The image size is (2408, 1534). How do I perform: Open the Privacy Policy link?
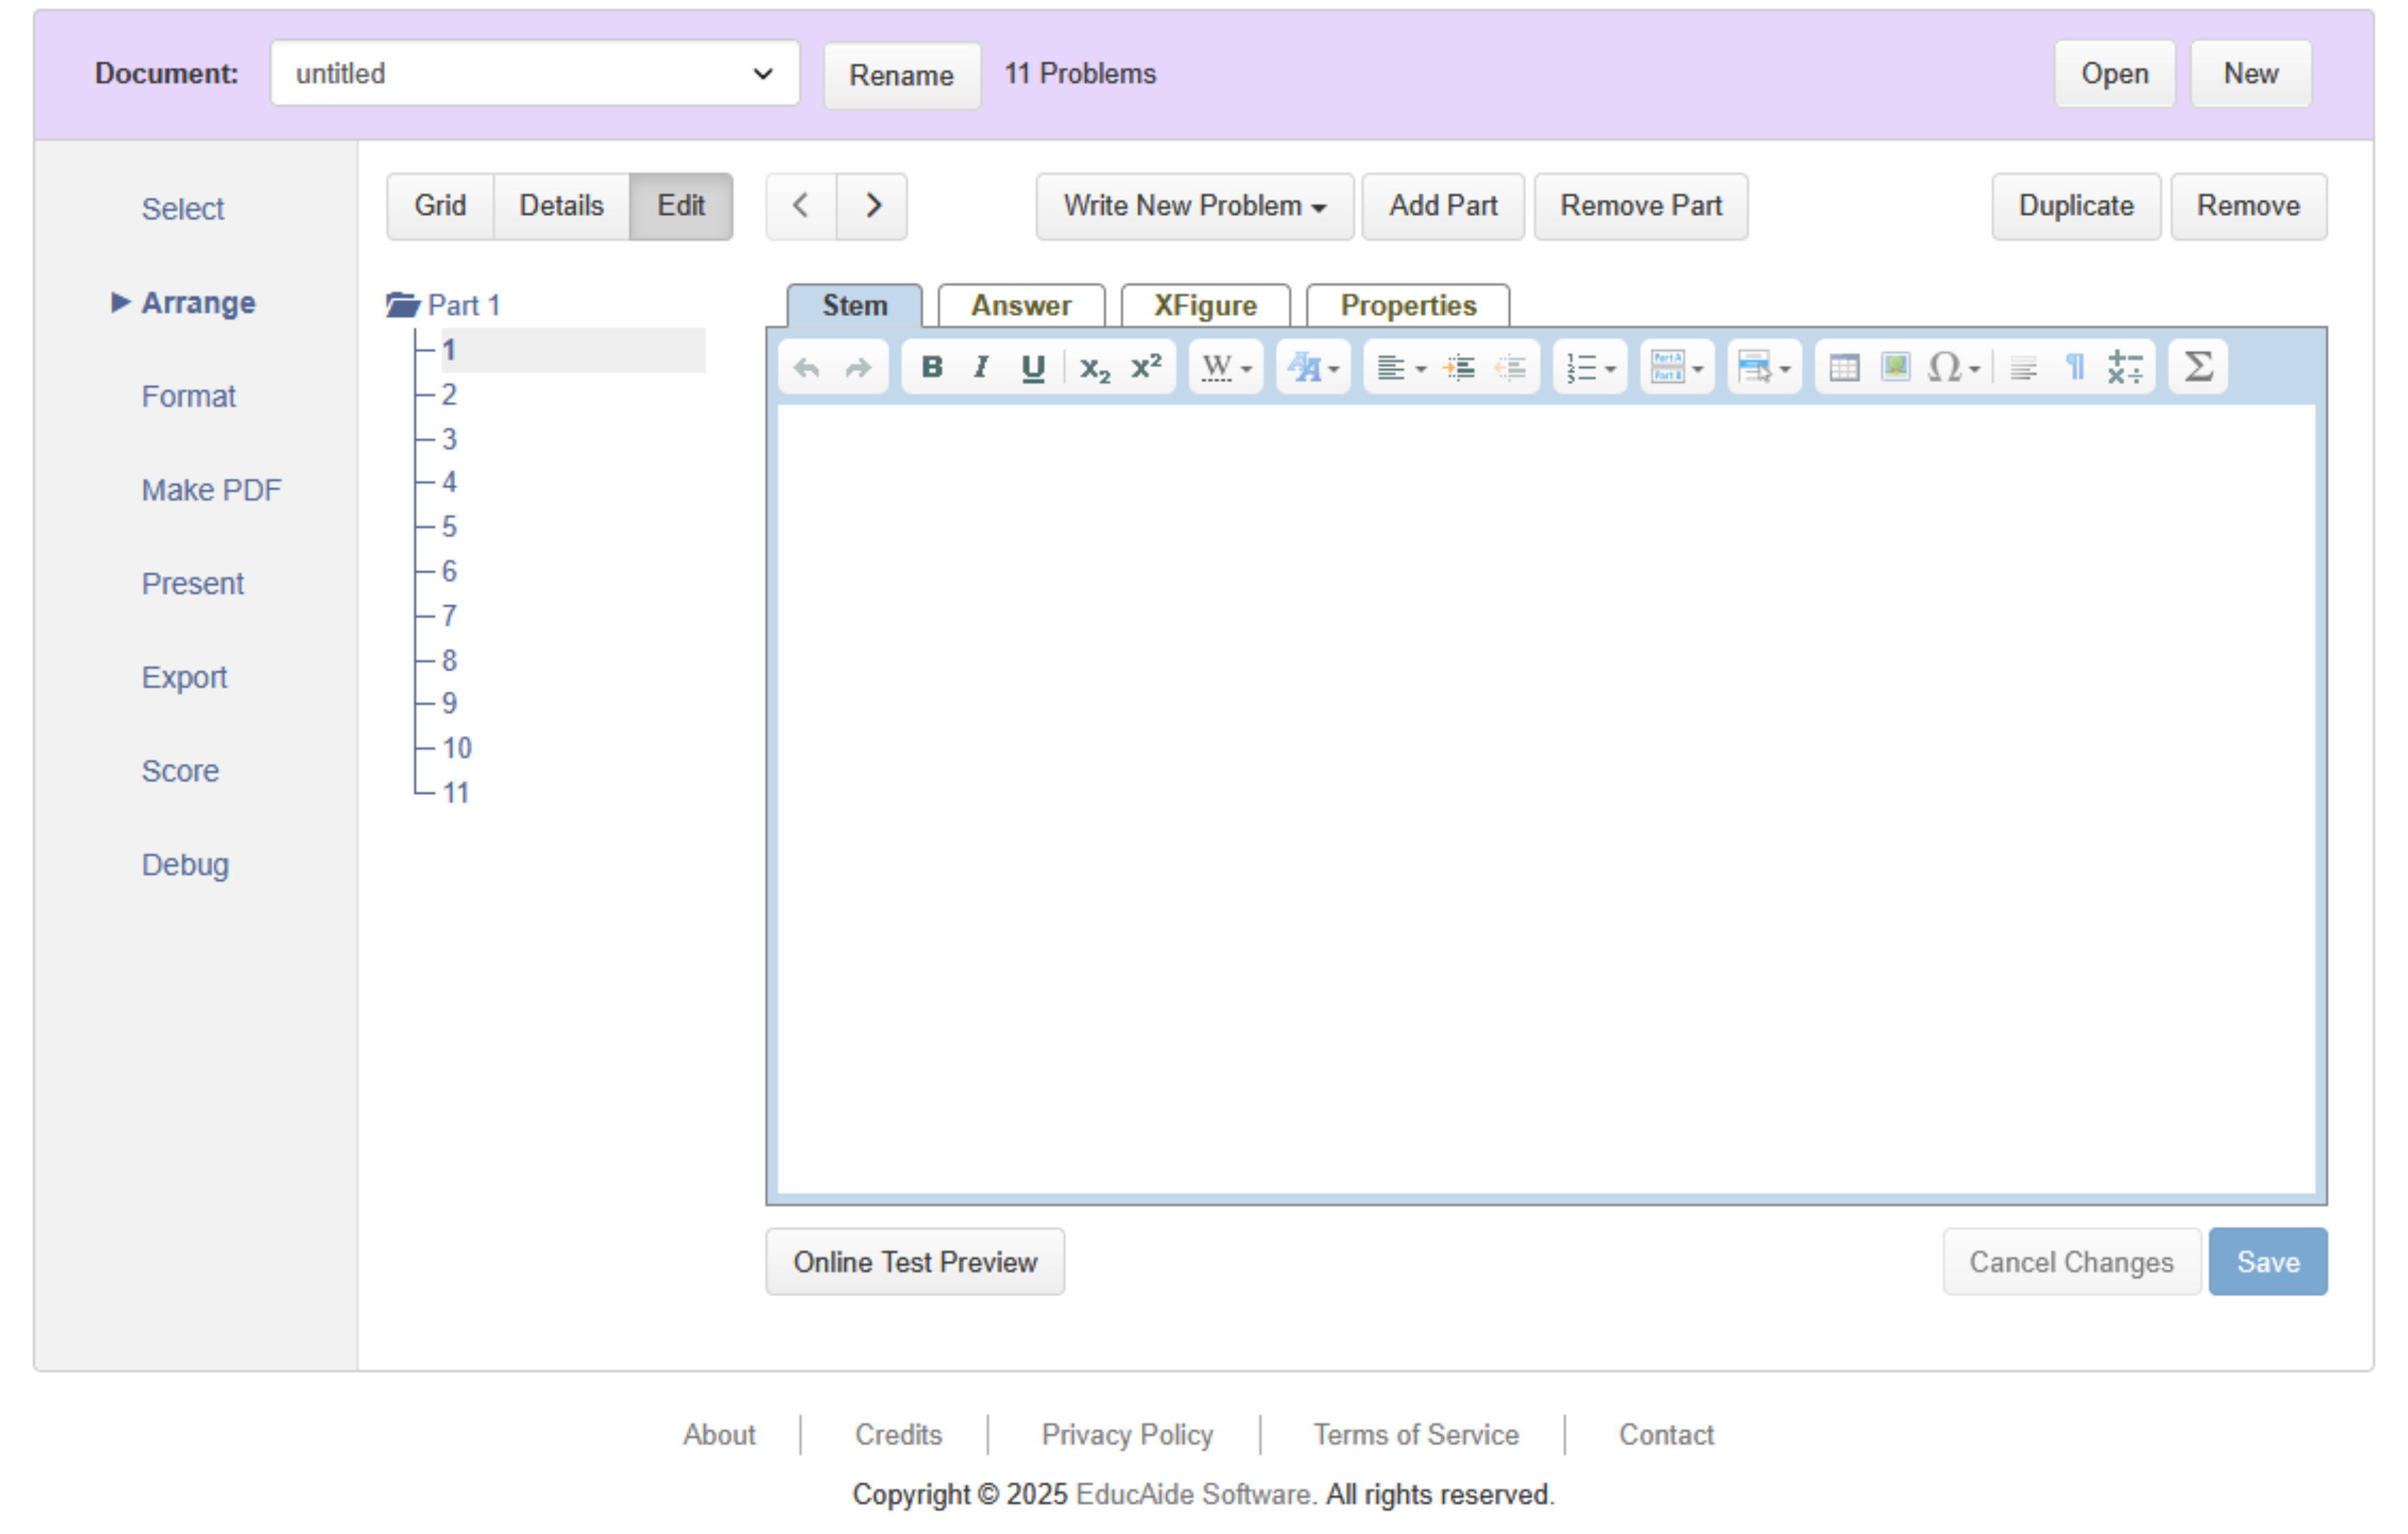click(1127, 1435)
